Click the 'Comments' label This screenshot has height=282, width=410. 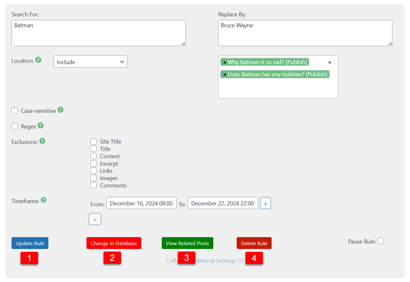point(113,185)
